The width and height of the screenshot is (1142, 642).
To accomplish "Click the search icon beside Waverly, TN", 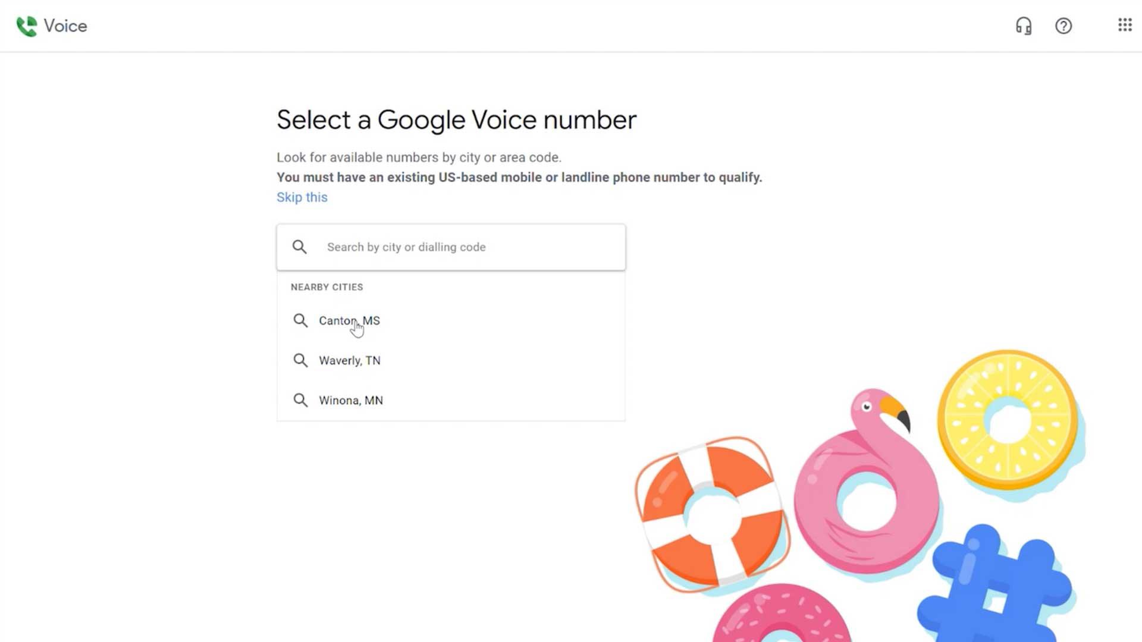I will point(300,360).
